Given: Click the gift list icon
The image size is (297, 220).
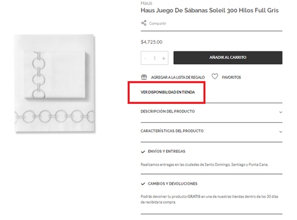Looking at the screenshot, I should (x=144, y=77).
